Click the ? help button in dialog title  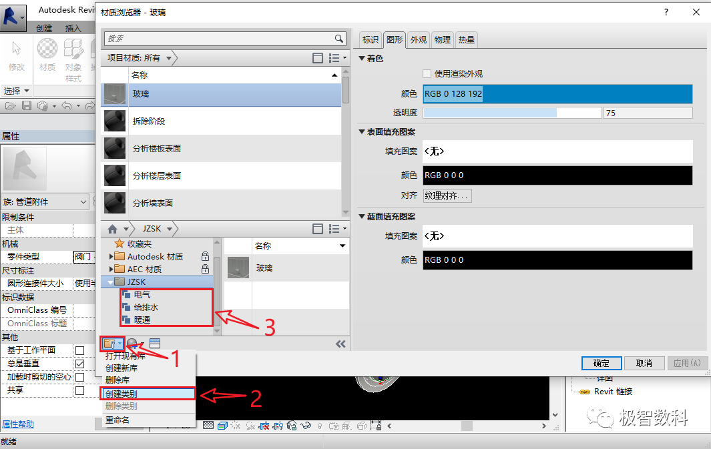tap(666, 12)
